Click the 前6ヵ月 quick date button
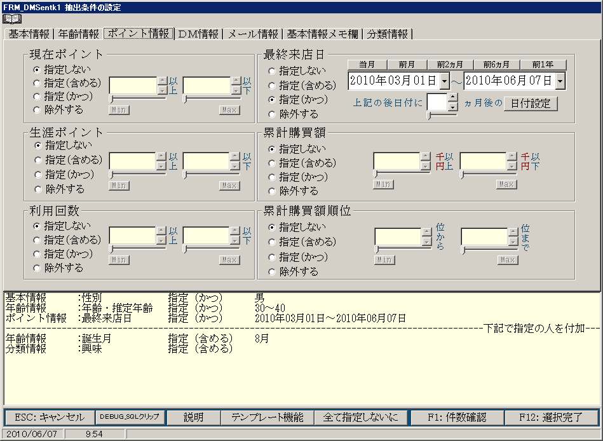Screen dimensions: 603x441 [497, 65]
